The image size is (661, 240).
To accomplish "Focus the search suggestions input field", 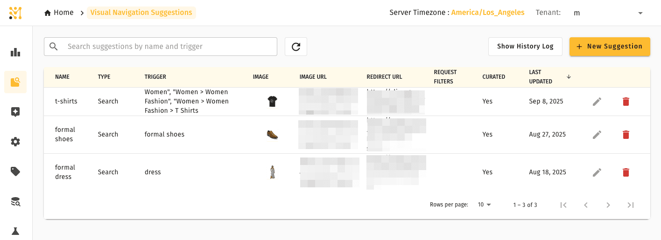I will [161, 47].
